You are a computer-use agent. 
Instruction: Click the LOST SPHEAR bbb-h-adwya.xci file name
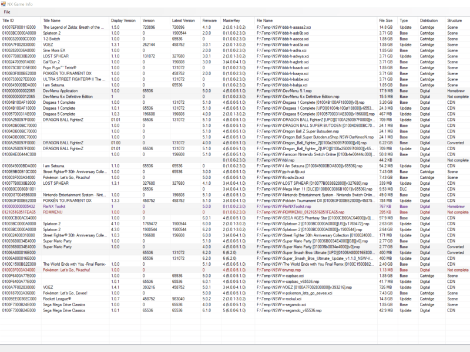click(x=283, y=56)
